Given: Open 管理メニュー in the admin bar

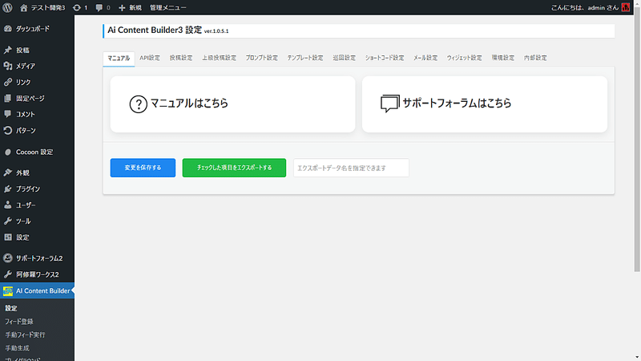Looking at the screenshot, I should [x=168, y=8].
